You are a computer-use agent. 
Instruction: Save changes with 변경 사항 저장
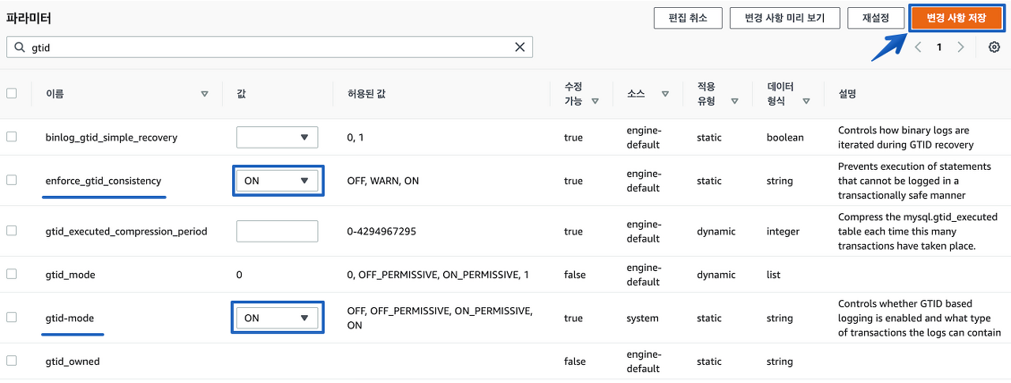pyautogui.click(x=957, y=17)
